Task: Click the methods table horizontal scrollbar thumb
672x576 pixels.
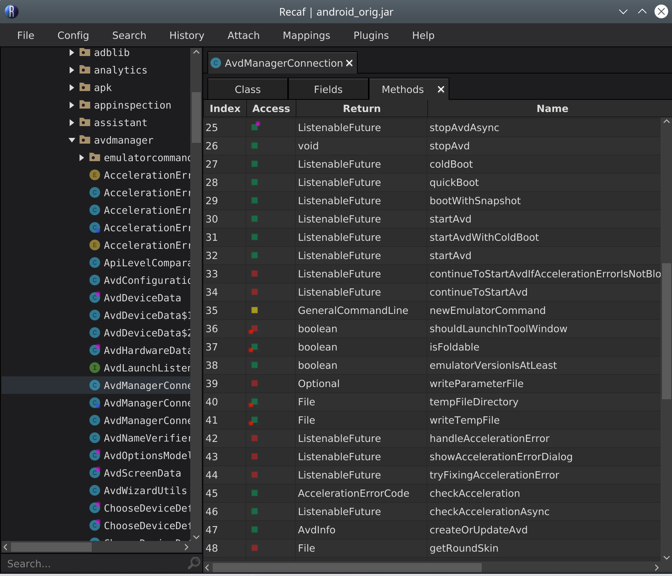Action: (347, 568)
